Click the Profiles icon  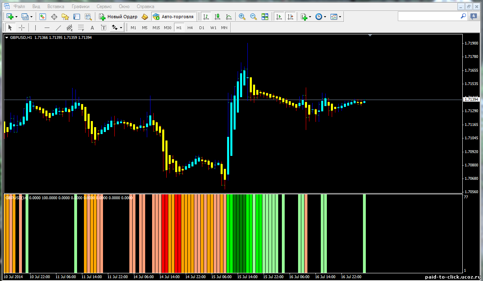(x=25, y=17)
